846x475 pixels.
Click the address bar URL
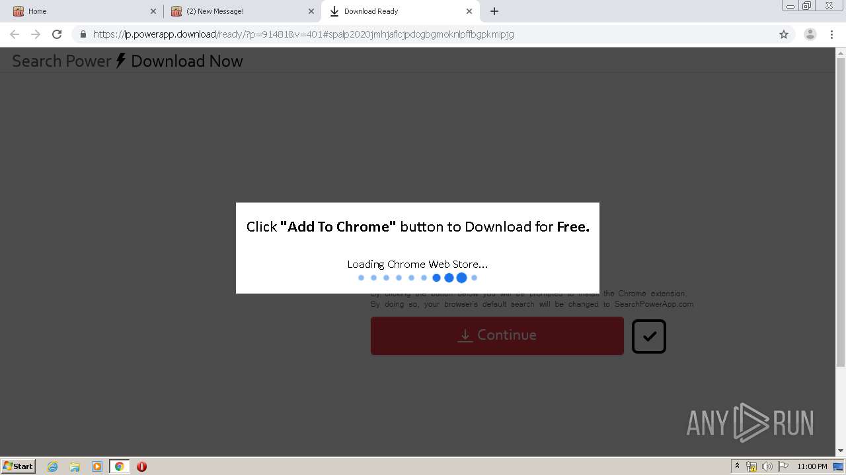pos(303,34)
